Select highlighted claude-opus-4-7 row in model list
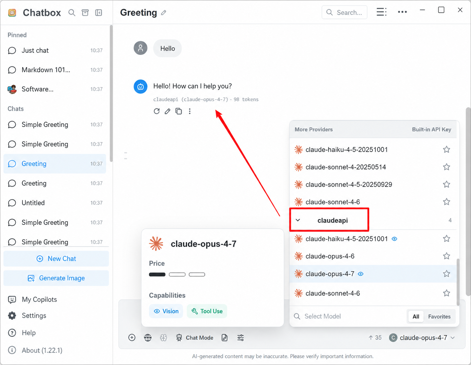This screenshot has width=471, height=365. [x=373, y=274]
